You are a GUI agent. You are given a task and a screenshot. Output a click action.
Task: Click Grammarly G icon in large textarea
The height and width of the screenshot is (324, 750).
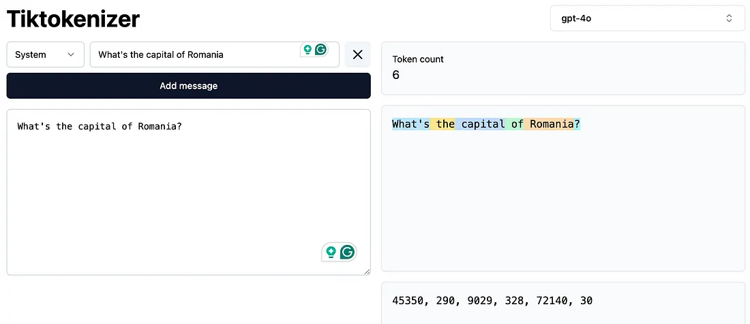(x=348, y=252)
